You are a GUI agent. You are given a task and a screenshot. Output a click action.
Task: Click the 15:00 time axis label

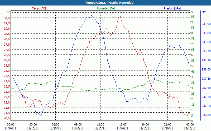123,125
